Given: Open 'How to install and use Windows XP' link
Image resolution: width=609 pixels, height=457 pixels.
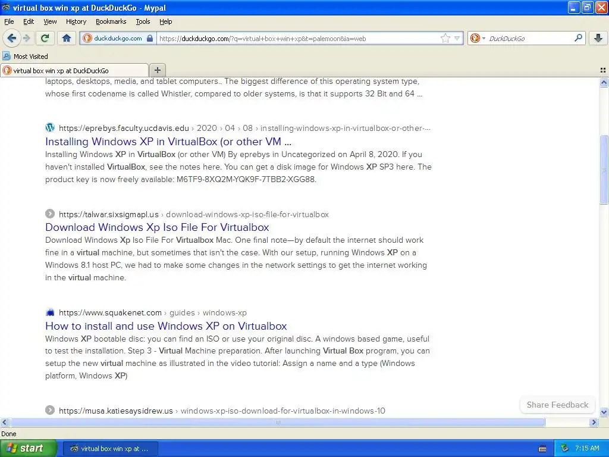Looking at the screenshot, I should (x=166, y=325).
